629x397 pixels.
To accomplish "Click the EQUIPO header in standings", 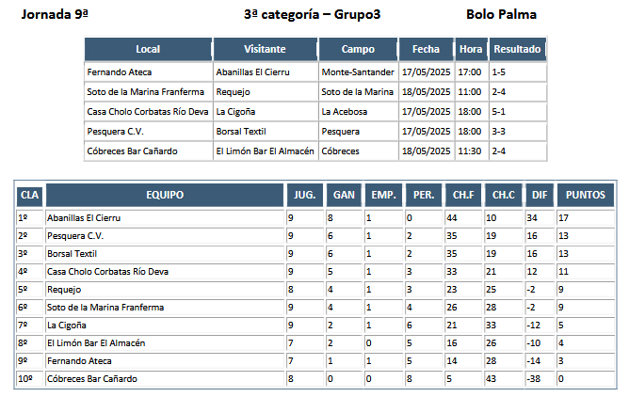I will [165, 195].
